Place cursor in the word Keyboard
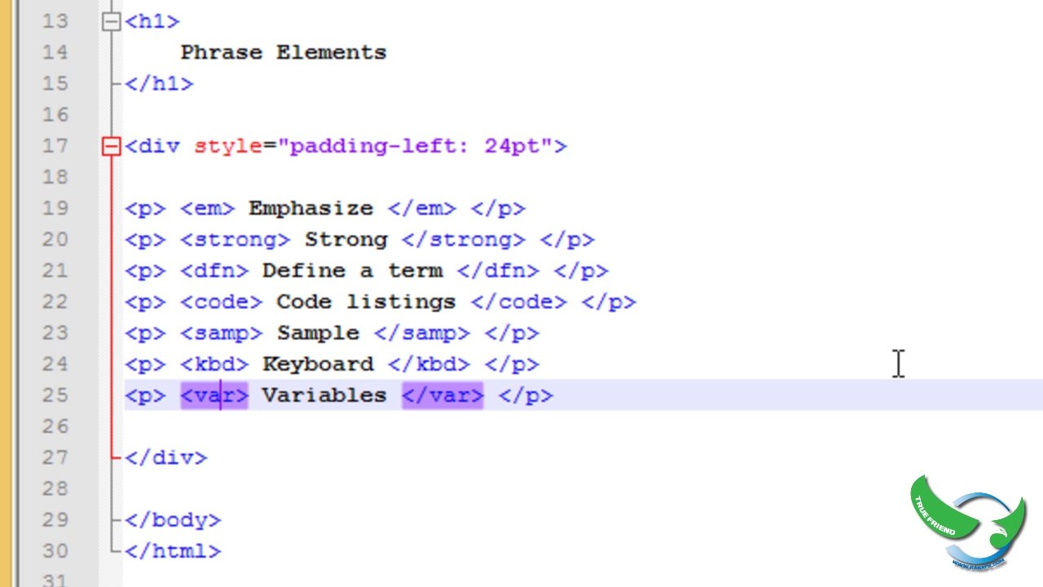The width and height of the screenshot is (1043, 587). [x=318, y=364]
